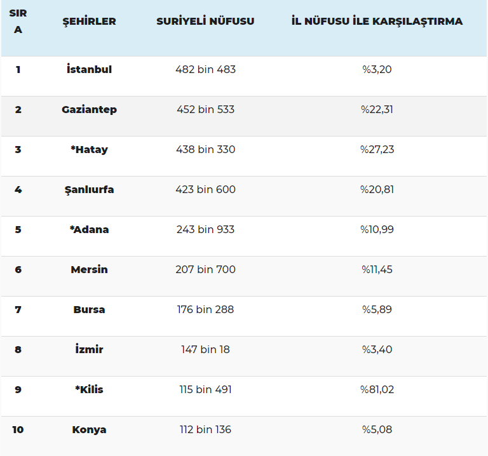Click the 112 bin 136 population value
488x456 pixels.
[205, 429]
